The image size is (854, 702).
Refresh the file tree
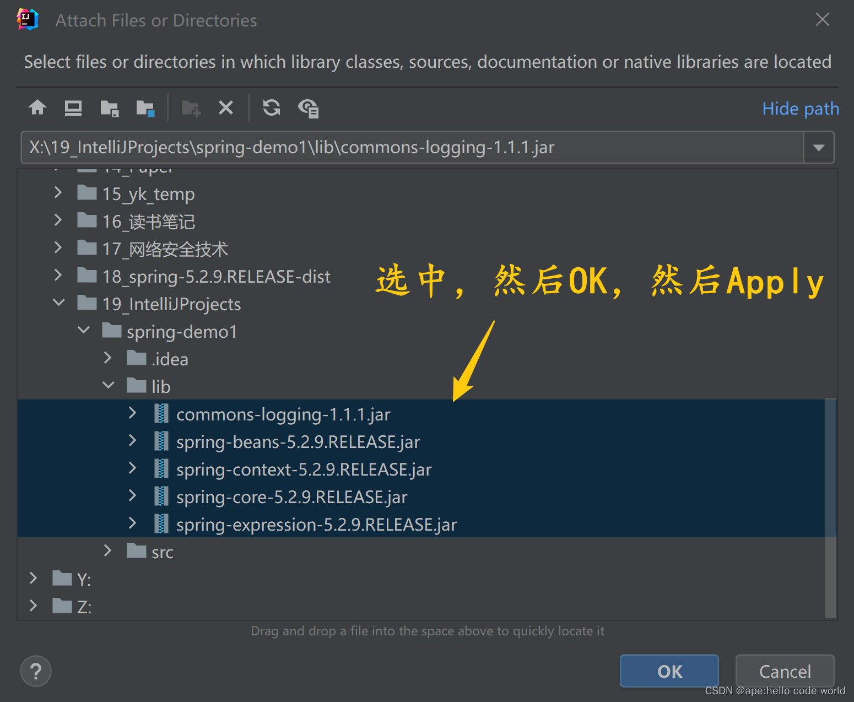coord(272,107)
